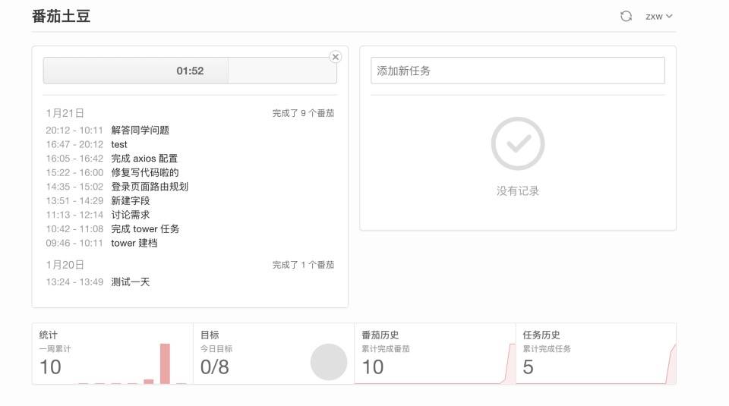Click the gray goal progress circle
729x406 pixels.
[329, 362]
